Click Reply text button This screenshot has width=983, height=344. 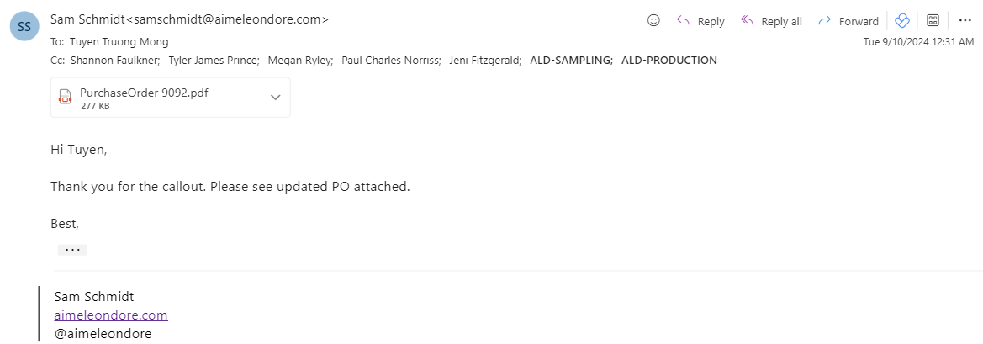point(711,21)
